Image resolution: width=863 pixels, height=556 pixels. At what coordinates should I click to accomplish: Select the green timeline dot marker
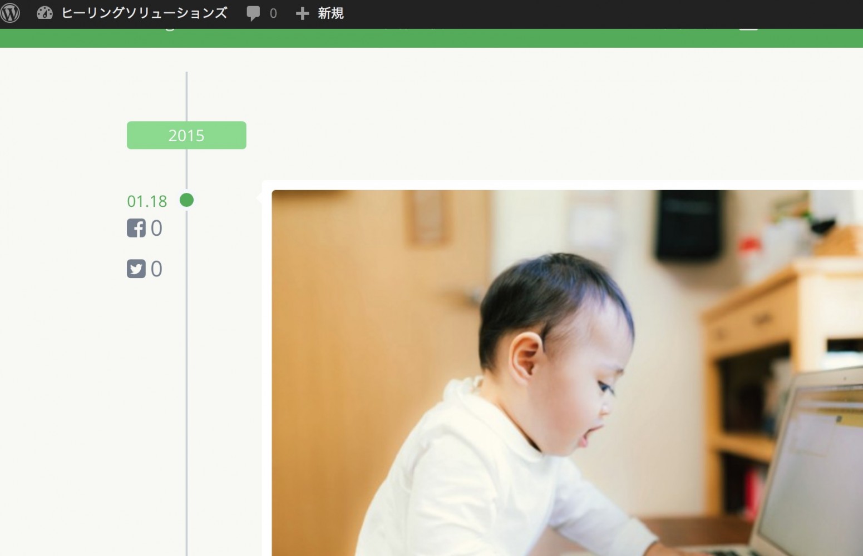187,200
